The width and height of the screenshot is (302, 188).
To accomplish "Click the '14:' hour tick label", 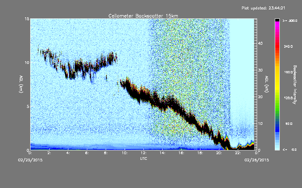I will 163,153.
